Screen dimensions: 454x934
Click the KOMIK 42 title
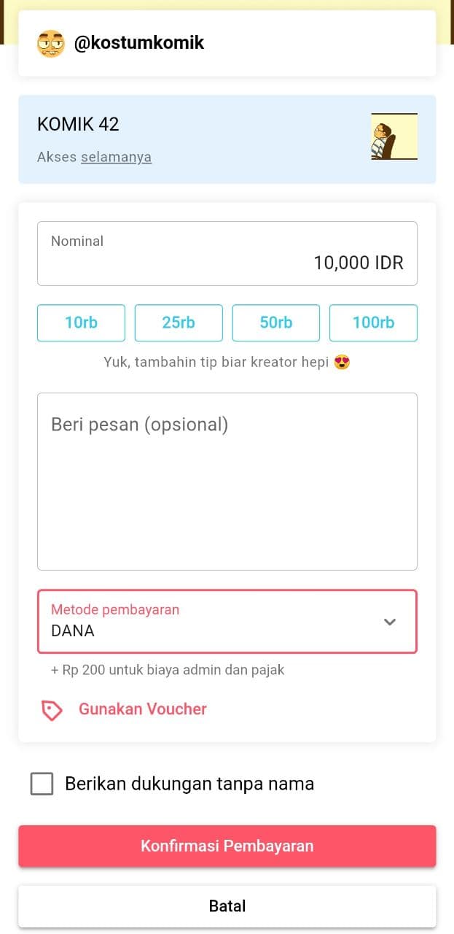click(x=78, y=124)
